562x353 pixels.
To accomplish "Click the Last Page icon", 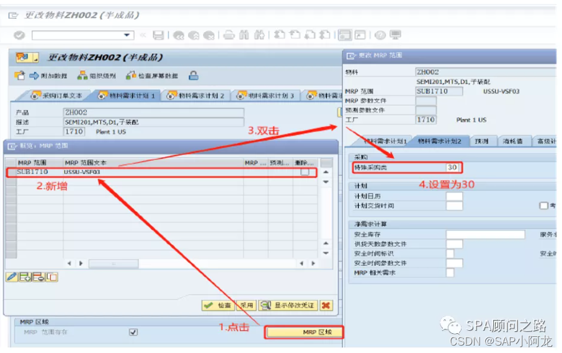I will (x=324, y=35).
